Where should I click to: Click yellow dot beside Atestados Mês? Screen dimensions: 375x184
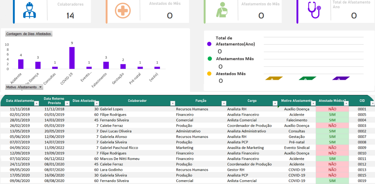tap(209, 74)
